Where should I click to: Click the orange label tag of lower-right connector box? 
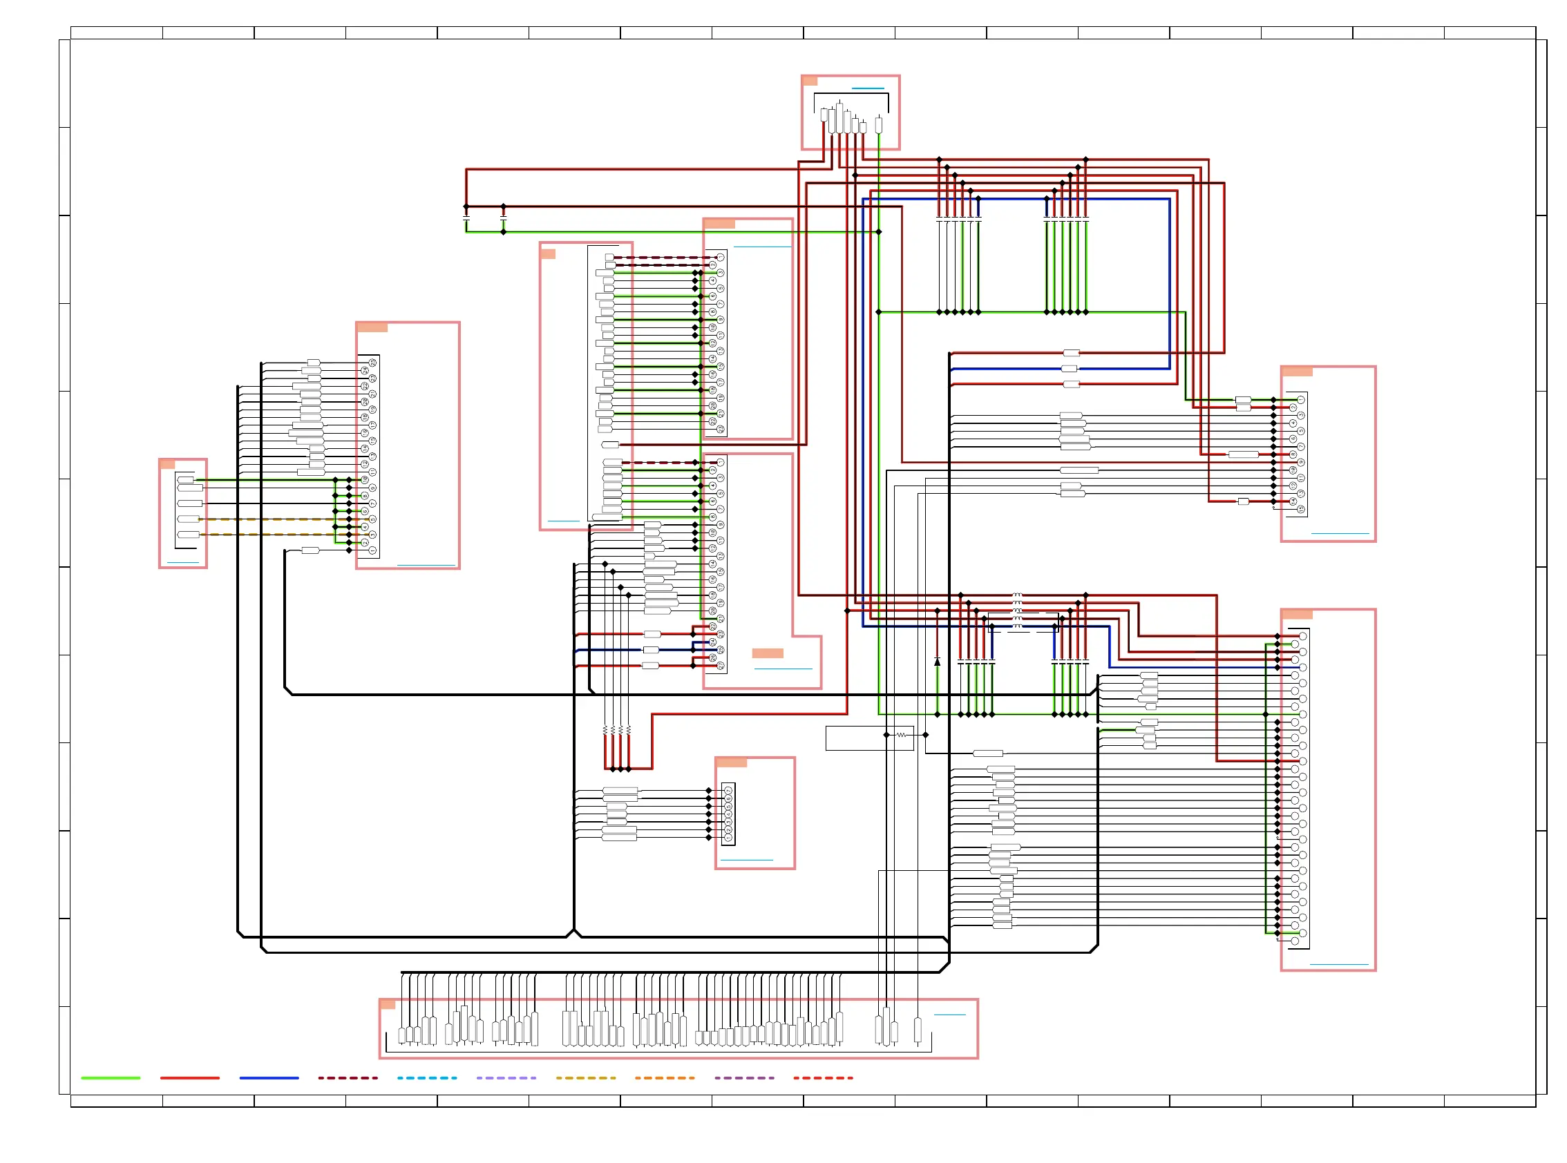(1297, 615)
